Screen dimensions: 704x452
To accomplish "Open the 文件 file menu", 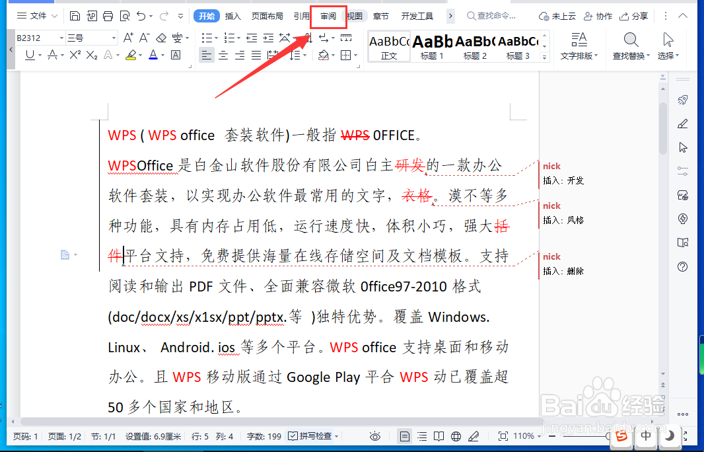I will pos(37,16).
